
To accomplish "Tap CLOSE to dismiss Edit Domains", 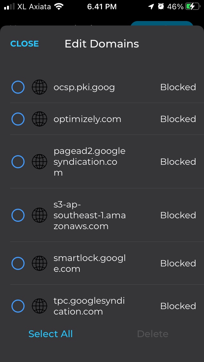I will coord(25,44).
